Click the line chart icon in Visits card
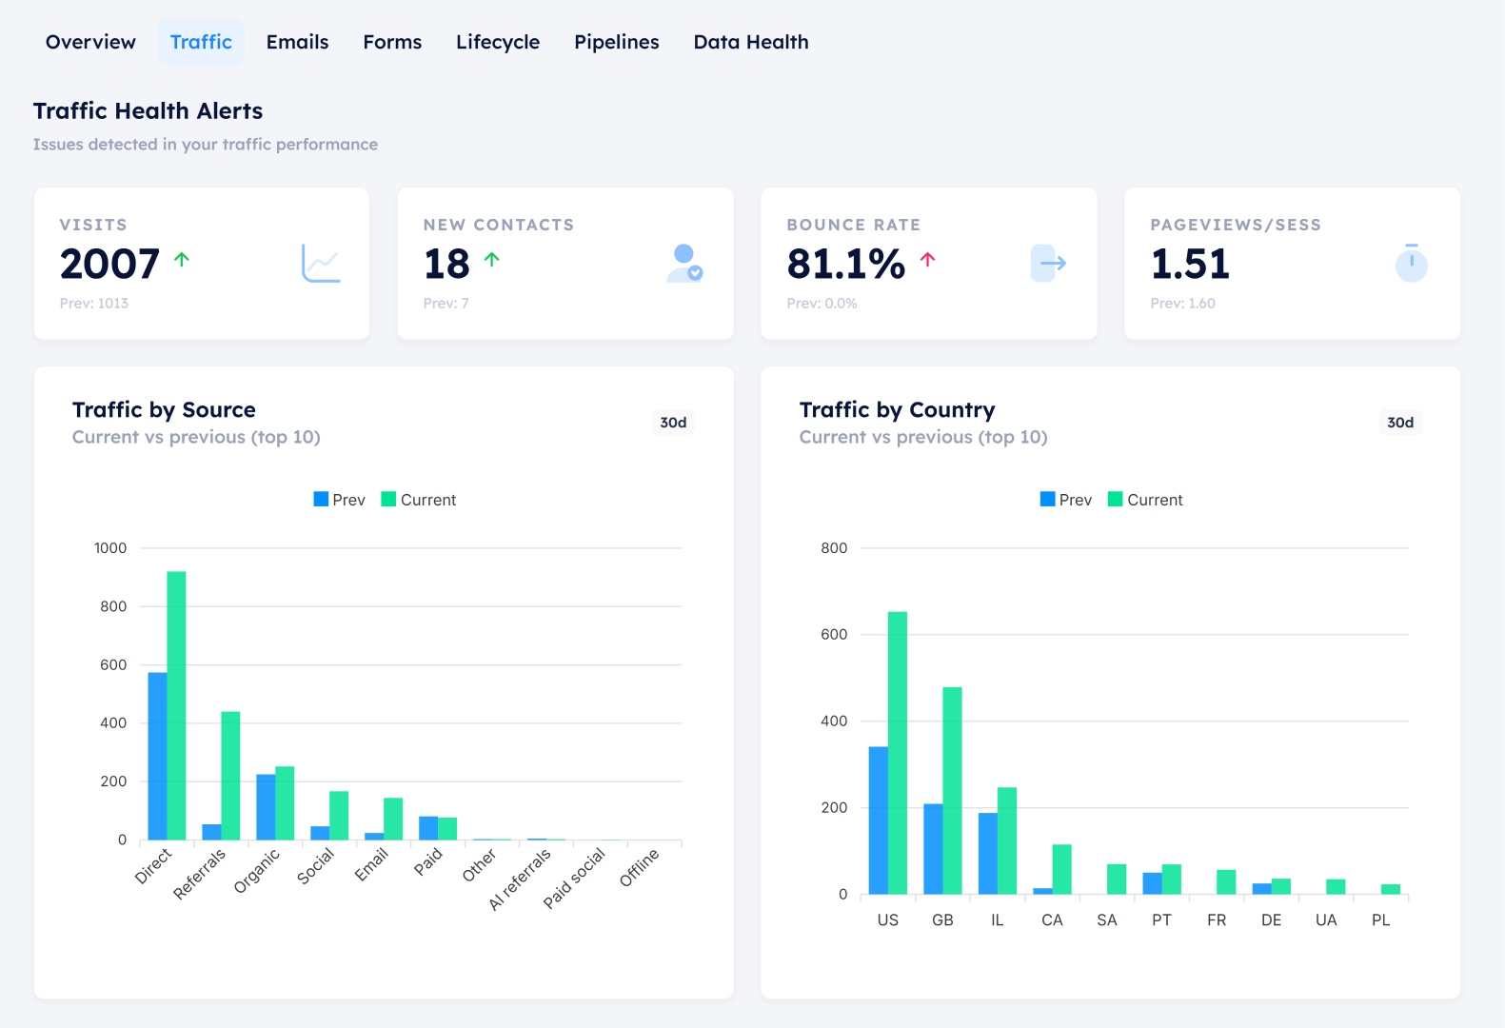1505x1028 pixels. [x=321, y=264]
